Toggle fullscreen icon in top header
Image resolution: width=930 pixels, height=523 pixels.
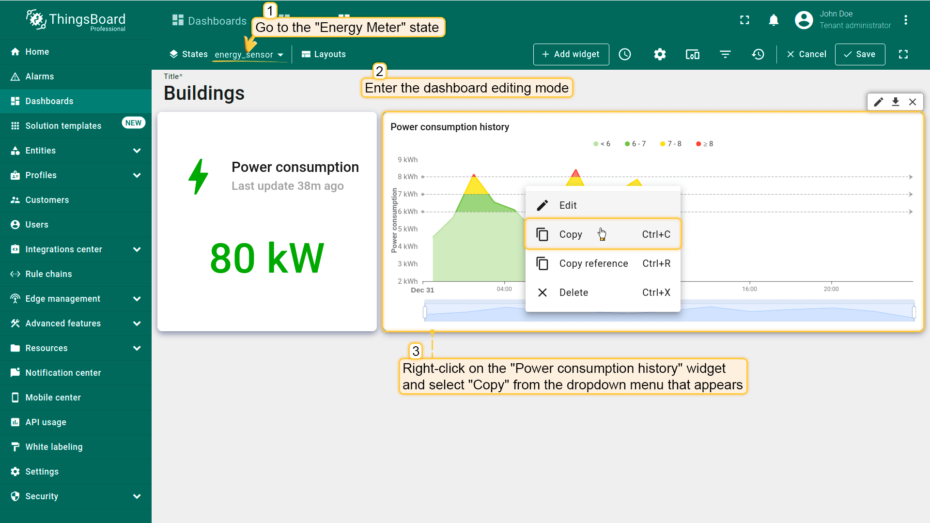[744, 20]
